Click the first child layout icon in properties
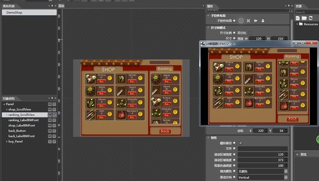Screen dimensions: 319x181 coord(241,21)
